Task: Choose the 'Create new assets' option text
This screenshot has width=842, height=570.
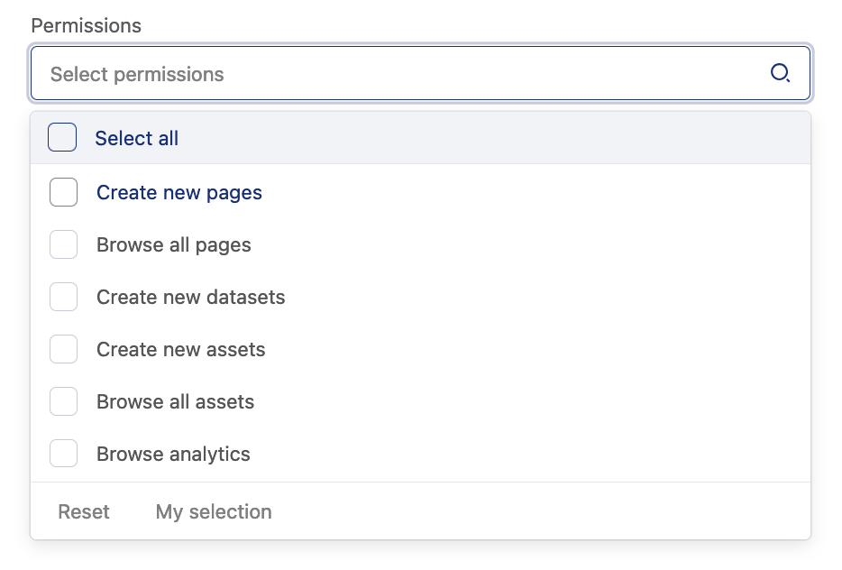Action: (181, 349)
